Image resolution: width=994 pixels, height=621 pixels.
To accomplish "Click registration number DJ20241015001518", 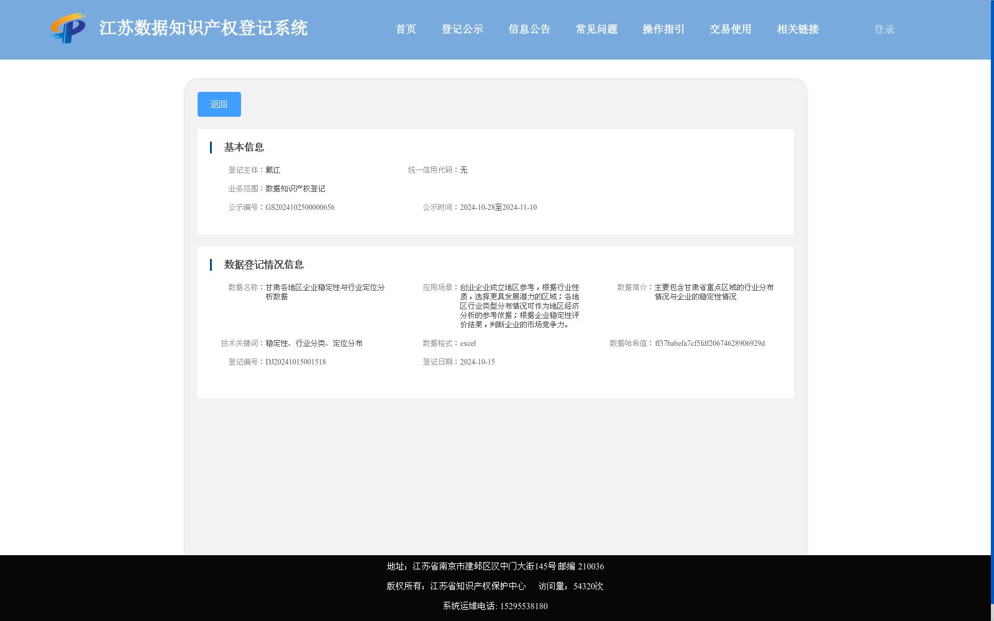I will coord(296,362).
